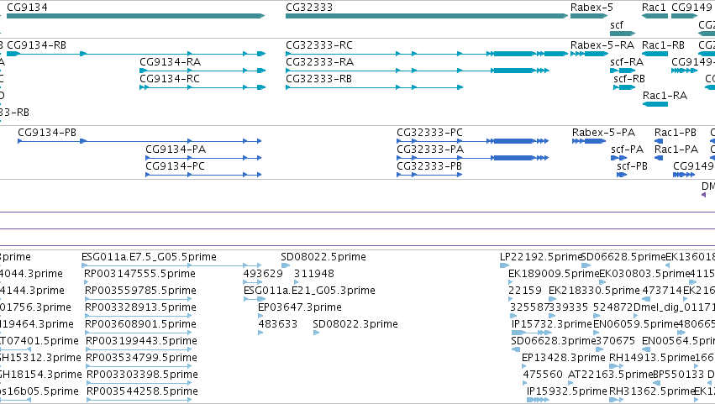Select the ESG011a.E7.5_G05.5prime EST feature

[171, 265]
